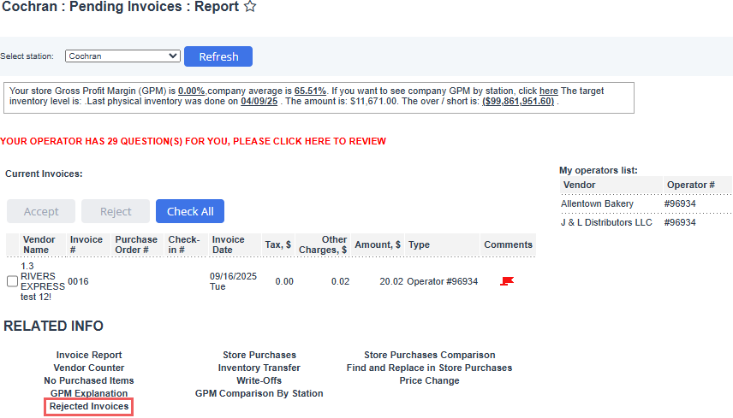Click the red flag comment icon
Image resolution: width=733 pixels, height=418 pixels.
[507, 281]
